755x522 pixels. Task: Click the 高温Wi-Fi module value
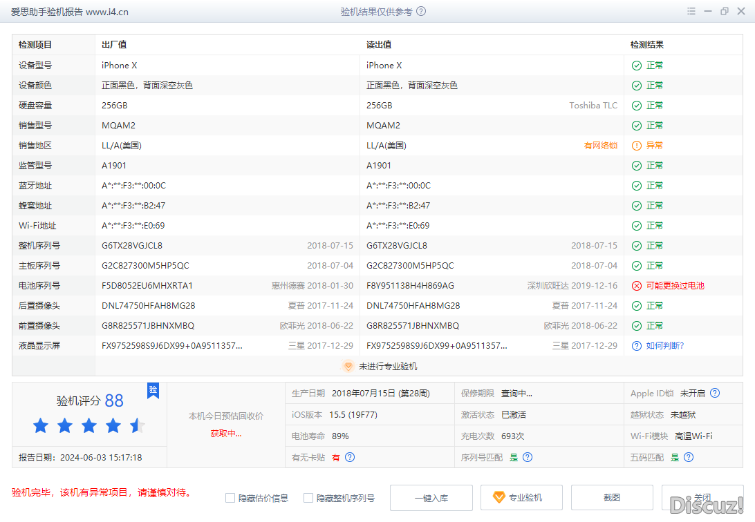click(x=694, y=436)
